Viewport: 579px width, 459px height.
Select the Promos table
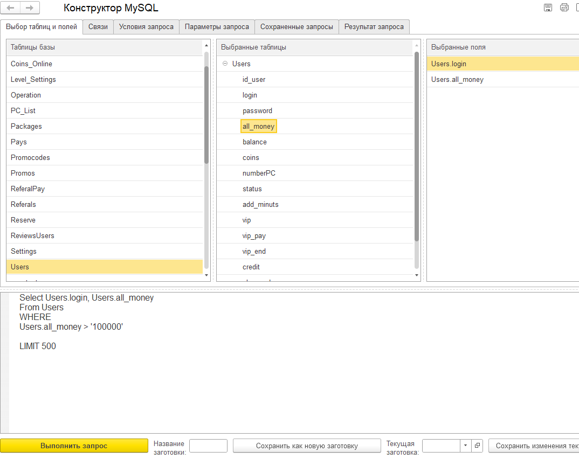tap(105, 173)
